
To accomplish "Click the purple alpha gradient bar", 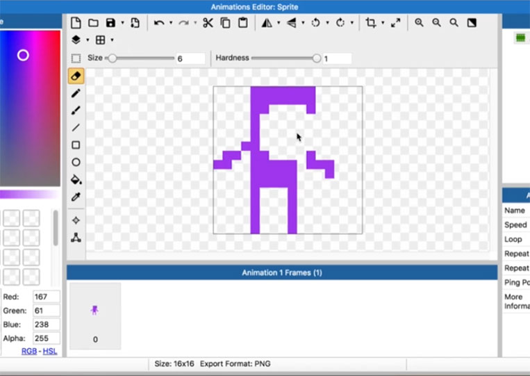I will pos(30,194).
